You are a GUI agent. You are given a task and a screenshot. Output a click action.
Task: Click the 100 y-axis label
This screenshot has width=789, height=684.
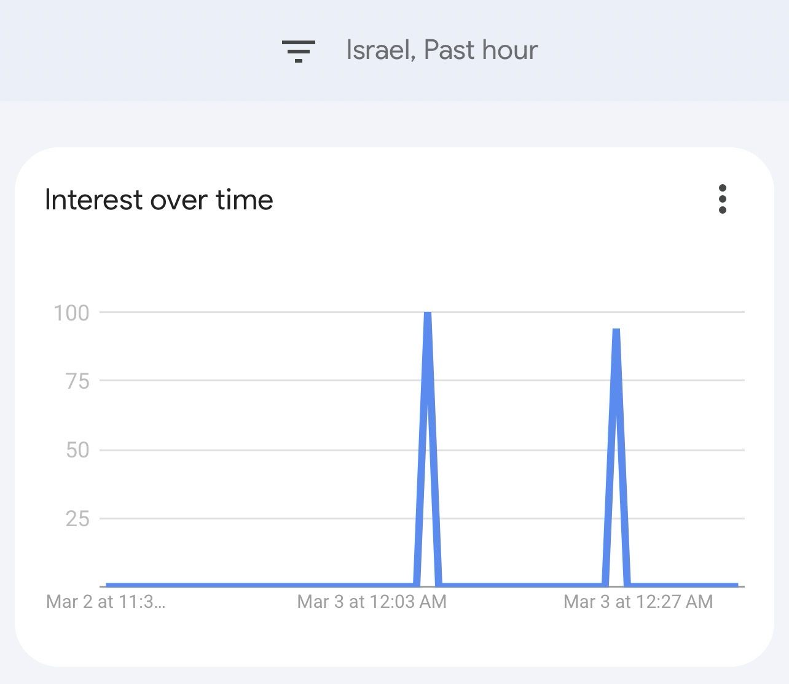tap(71, 313)
